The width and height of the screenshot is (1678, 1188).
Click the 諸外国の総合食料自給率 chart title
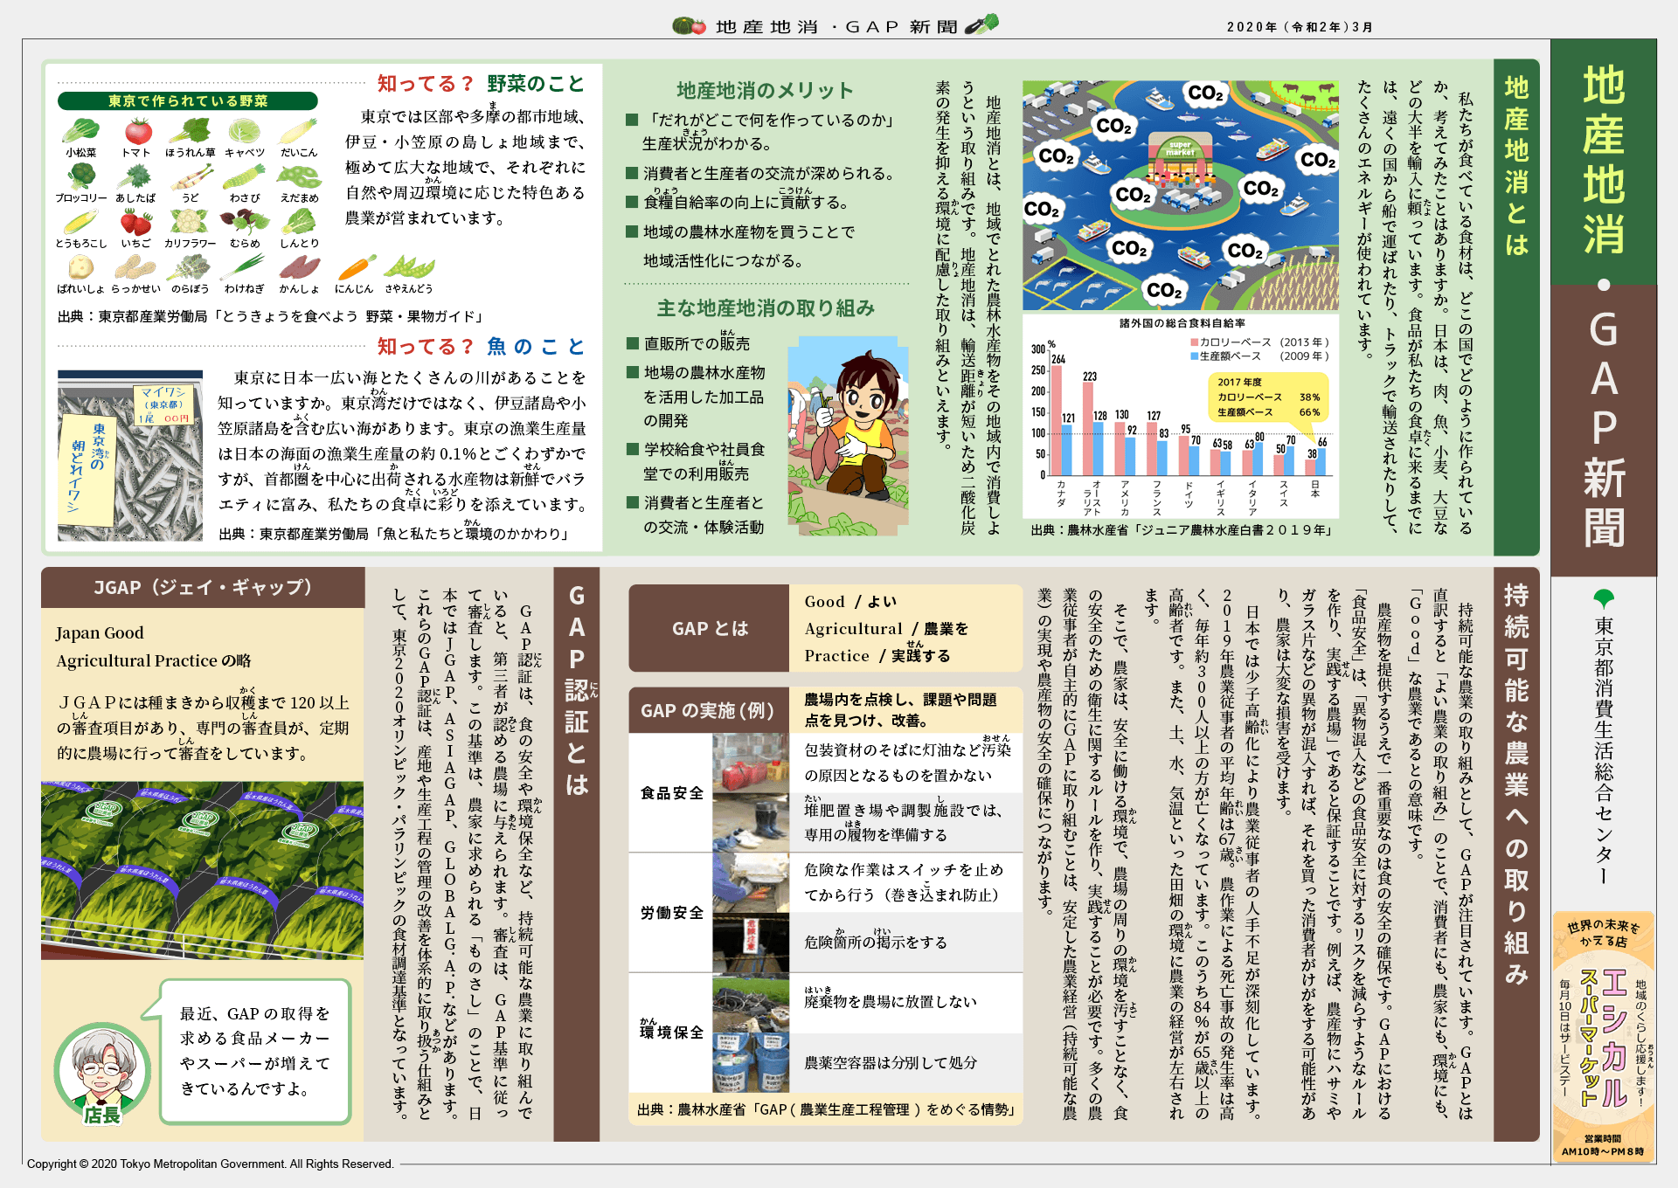1182,323
